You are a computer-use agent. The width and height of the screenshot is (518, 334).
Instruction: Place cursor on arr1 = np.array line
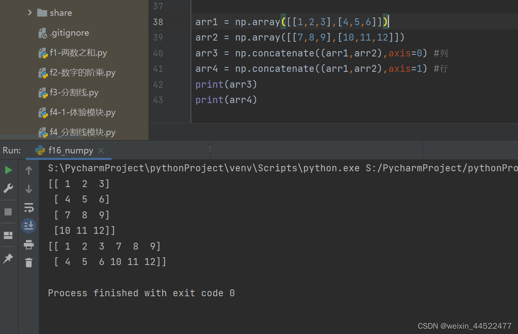tap(292, 22)
